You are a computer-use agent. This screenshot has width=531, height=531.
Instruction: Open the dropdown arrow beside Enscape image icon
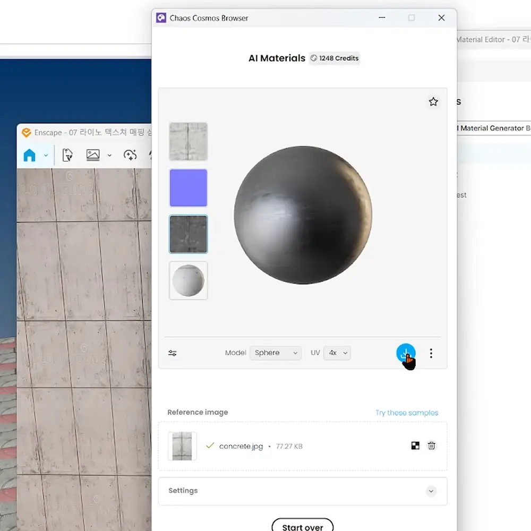[x=109, y=156]
